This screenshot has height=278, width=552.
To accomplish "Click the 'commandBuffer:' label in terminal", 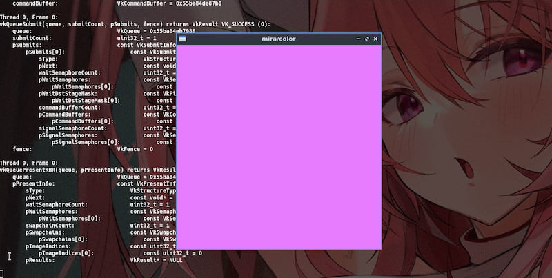I will coord(35,3).
